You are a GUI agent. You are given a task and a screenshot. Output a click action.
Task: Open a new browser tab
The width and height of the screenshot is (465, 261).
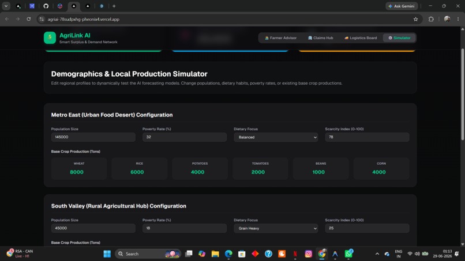(114, 6)
